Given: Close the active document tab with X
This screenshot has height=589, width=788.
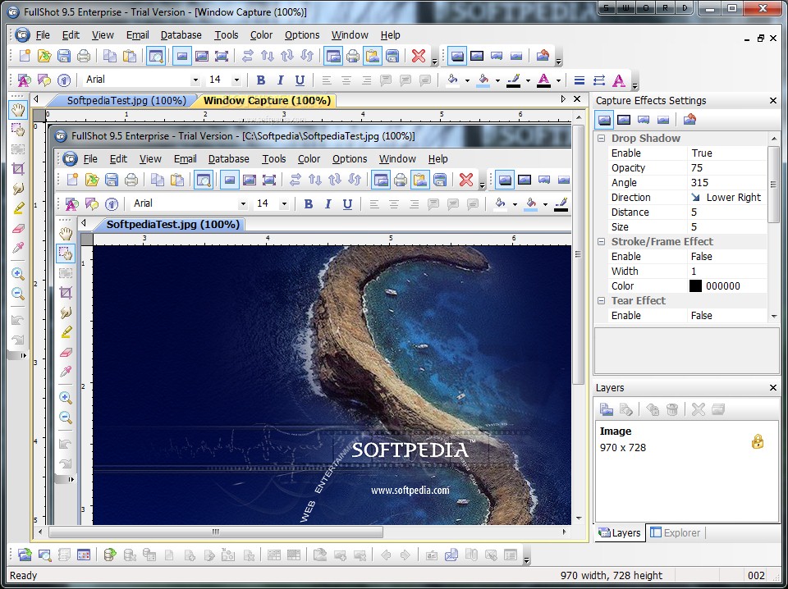Looking at the screenshot, I should coord(577,99).
